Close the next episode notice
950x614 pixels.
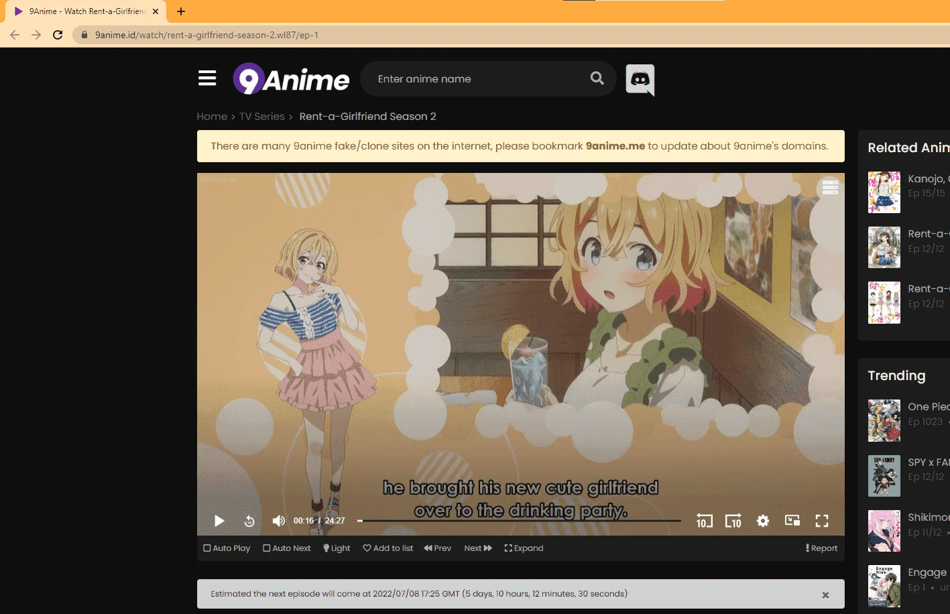(x=825, y=595)
